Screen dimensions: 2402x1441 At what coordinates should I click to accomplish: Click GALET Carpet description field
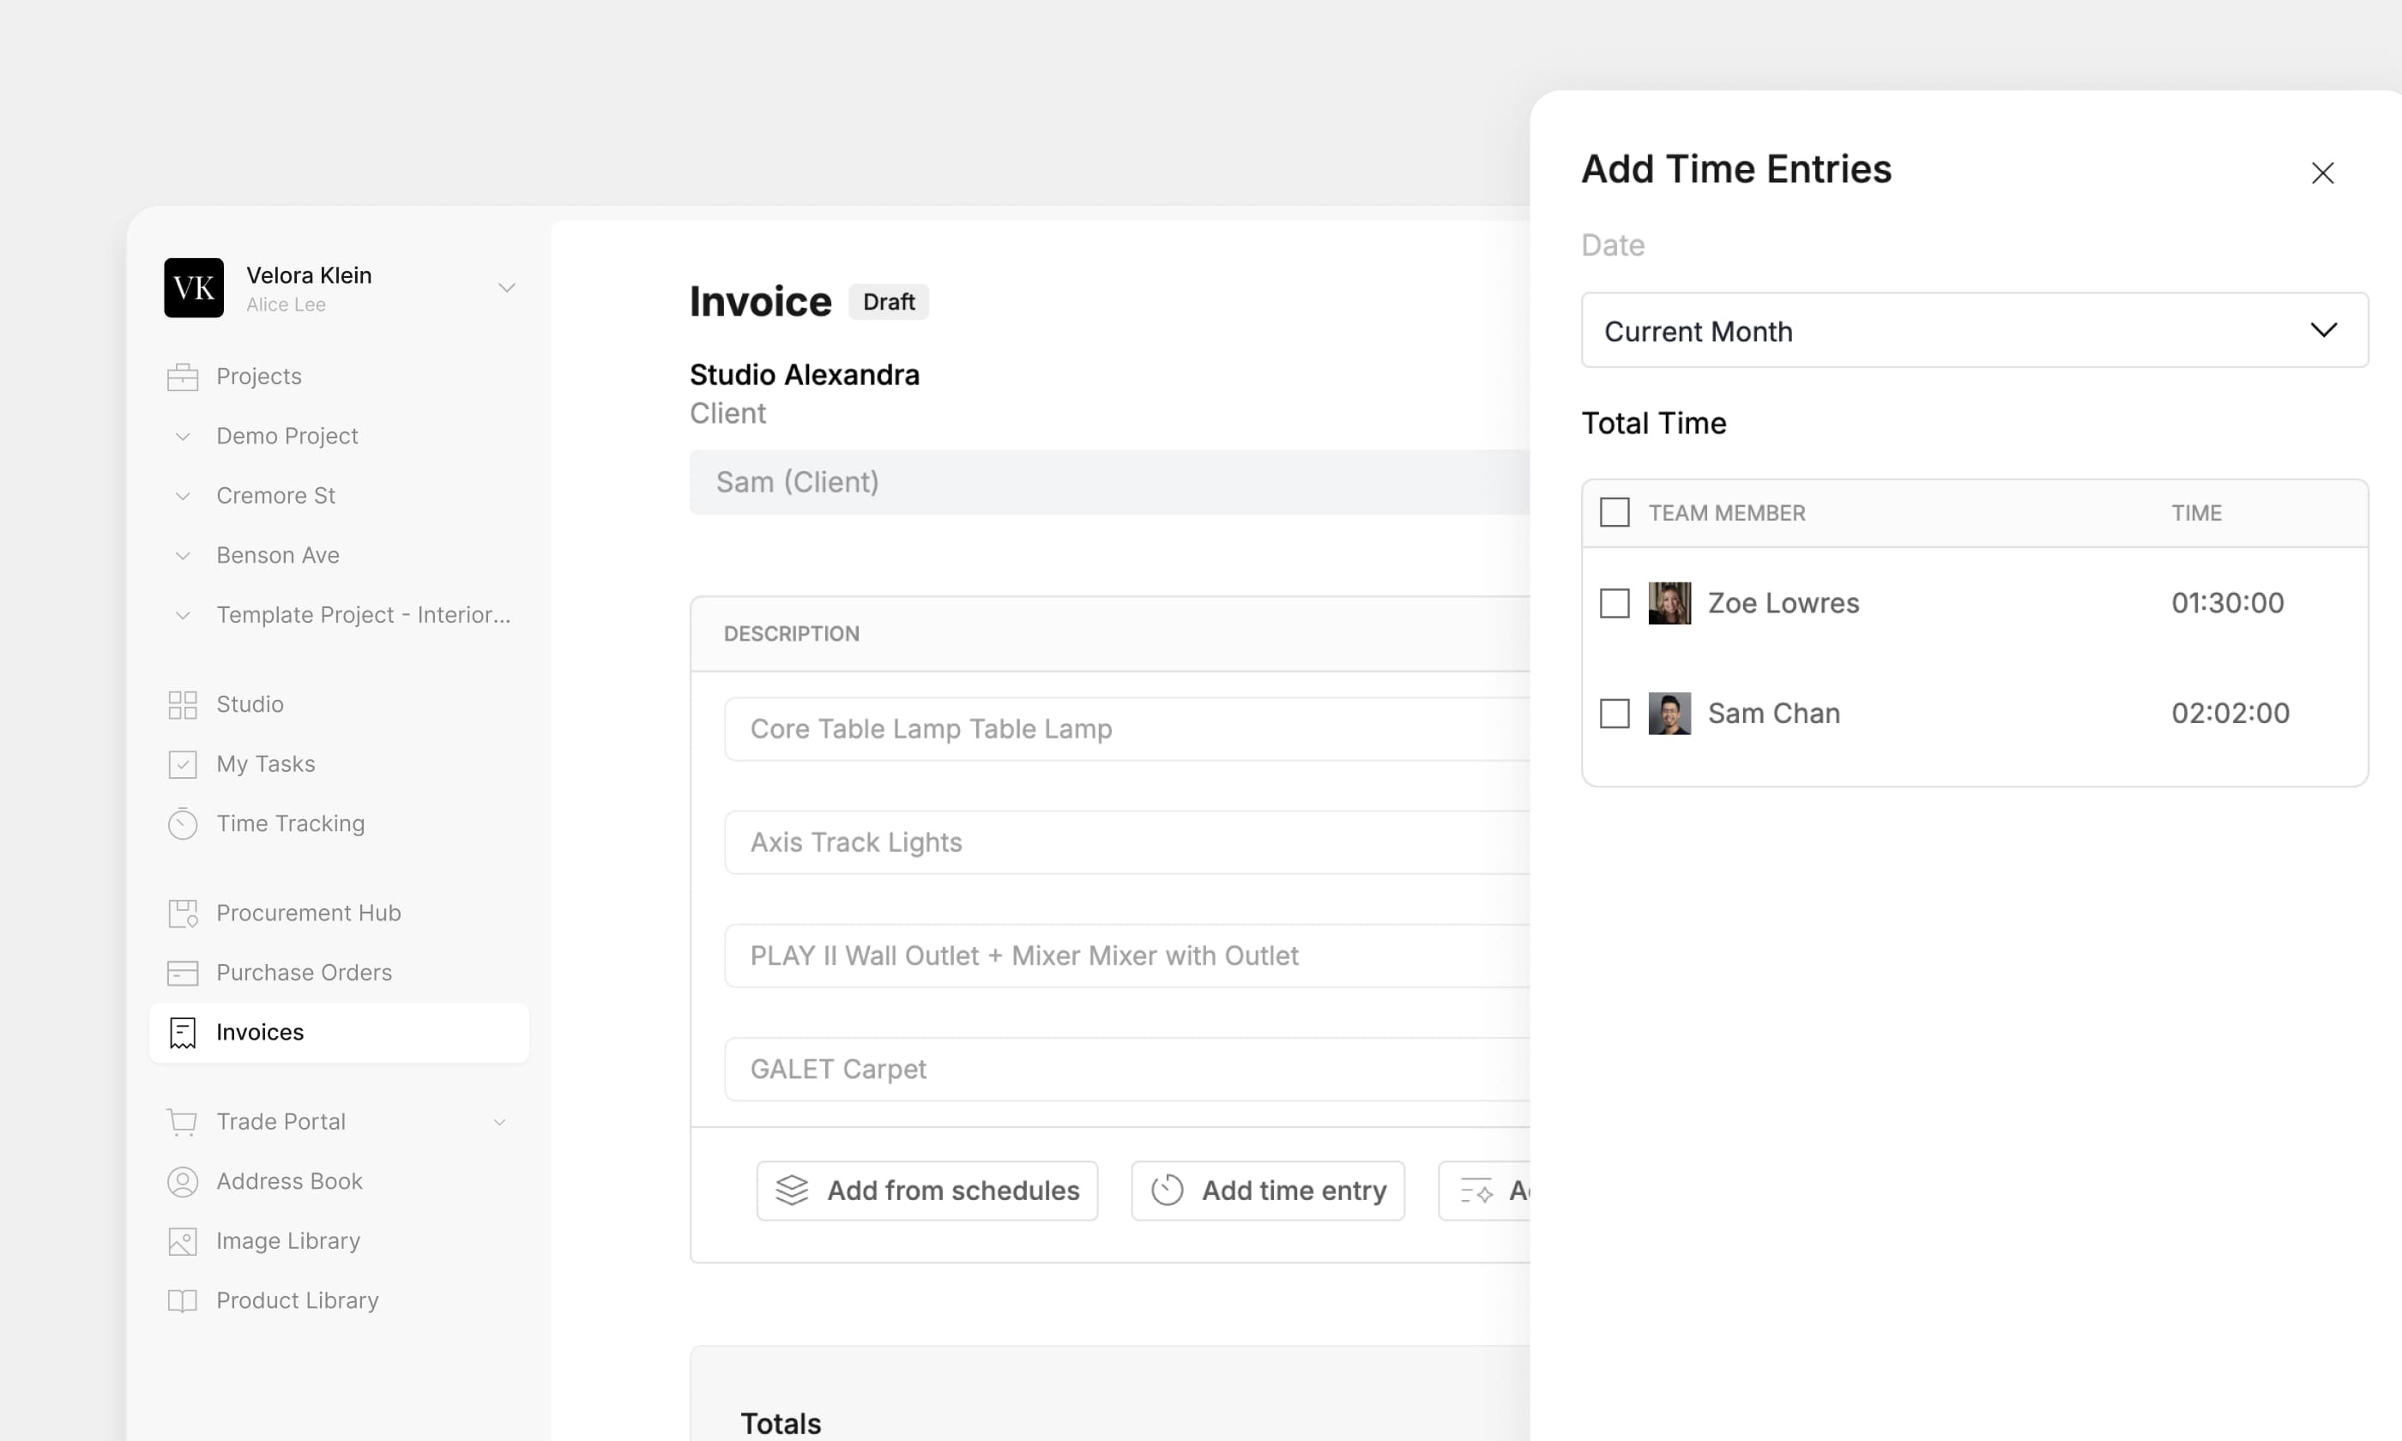coord(1127,1070)
